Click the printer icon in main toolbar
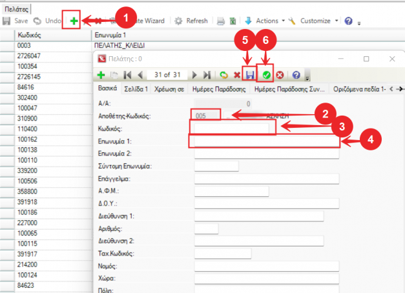Screen dimensions: 405x293 click(220, 21)
